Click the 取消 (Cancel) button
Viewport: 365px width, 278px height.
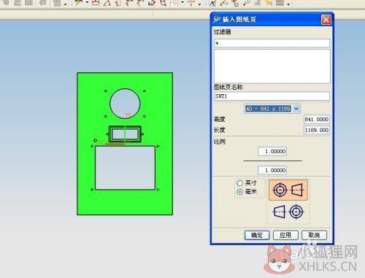tap(314, 235)
